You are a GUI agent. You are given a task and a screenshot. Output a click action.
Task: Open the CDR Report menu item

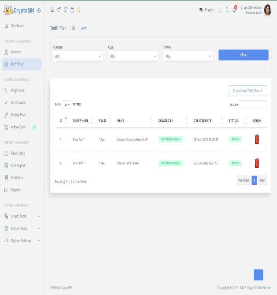pyautogui.click(x=18, y=166)
